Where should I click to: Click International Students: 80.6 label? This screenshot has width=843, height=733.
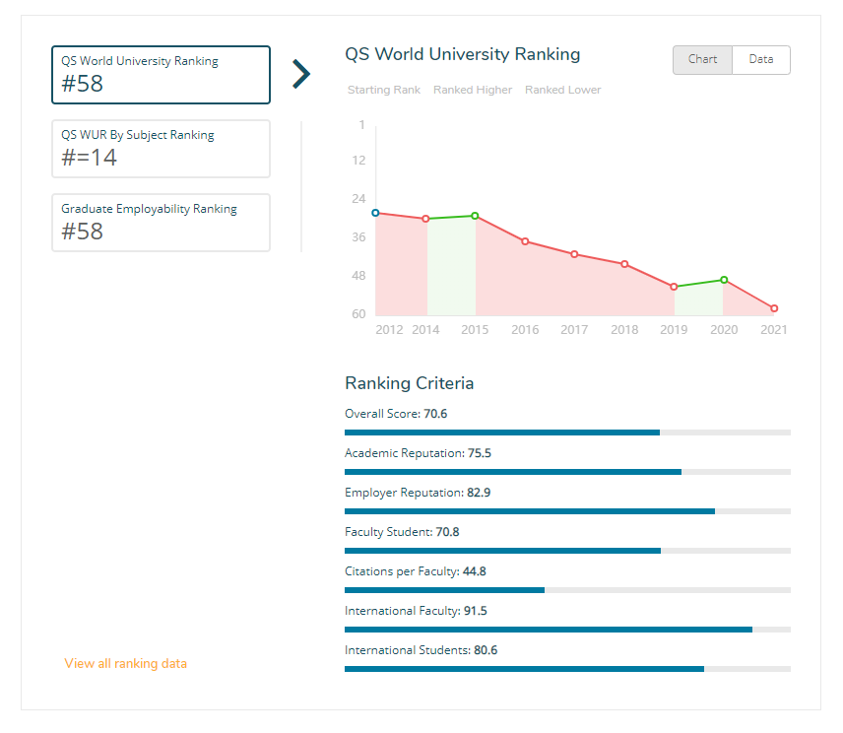pos(421,650)
